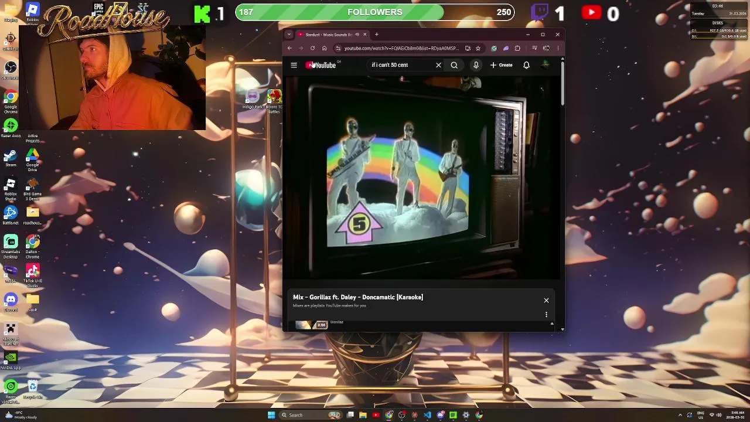750x422 pixels.
Task: Open Google Drive desktop shortcut
Action: pos(32,159)
